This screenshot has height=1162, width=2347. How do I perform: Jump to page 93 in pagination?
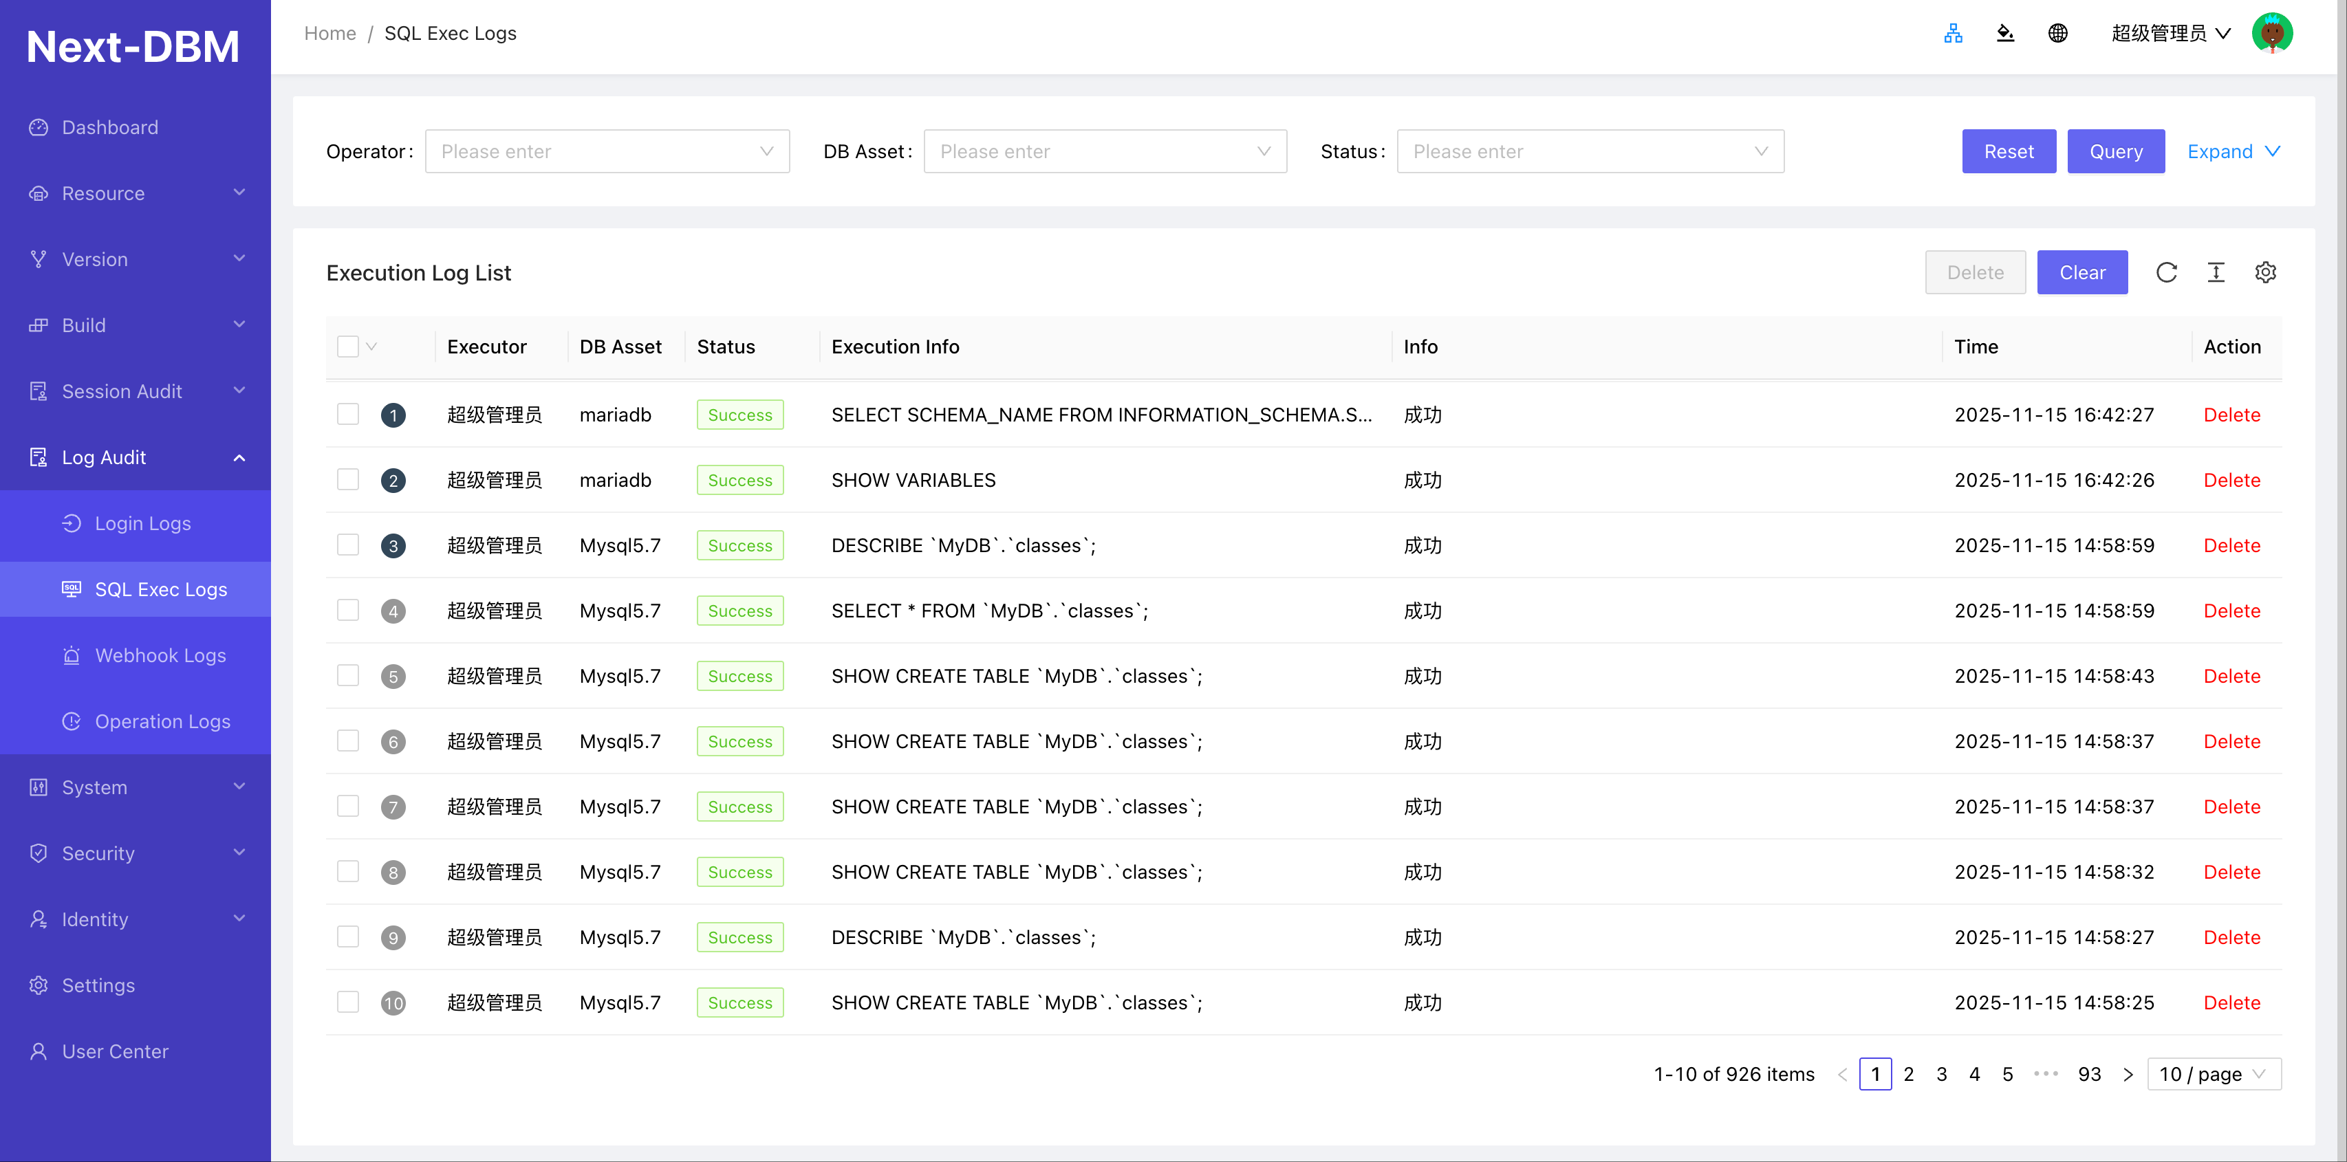2090,1074
